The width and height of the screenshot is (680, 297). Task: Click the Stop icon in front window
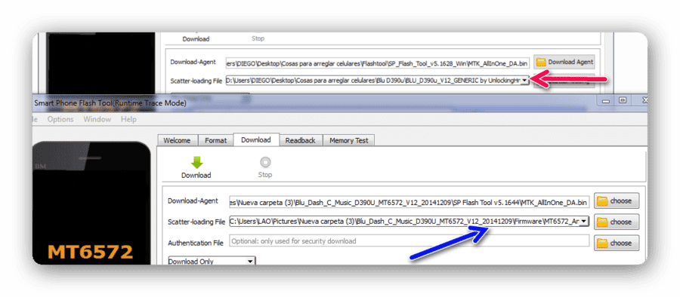[x=265, y=163]
